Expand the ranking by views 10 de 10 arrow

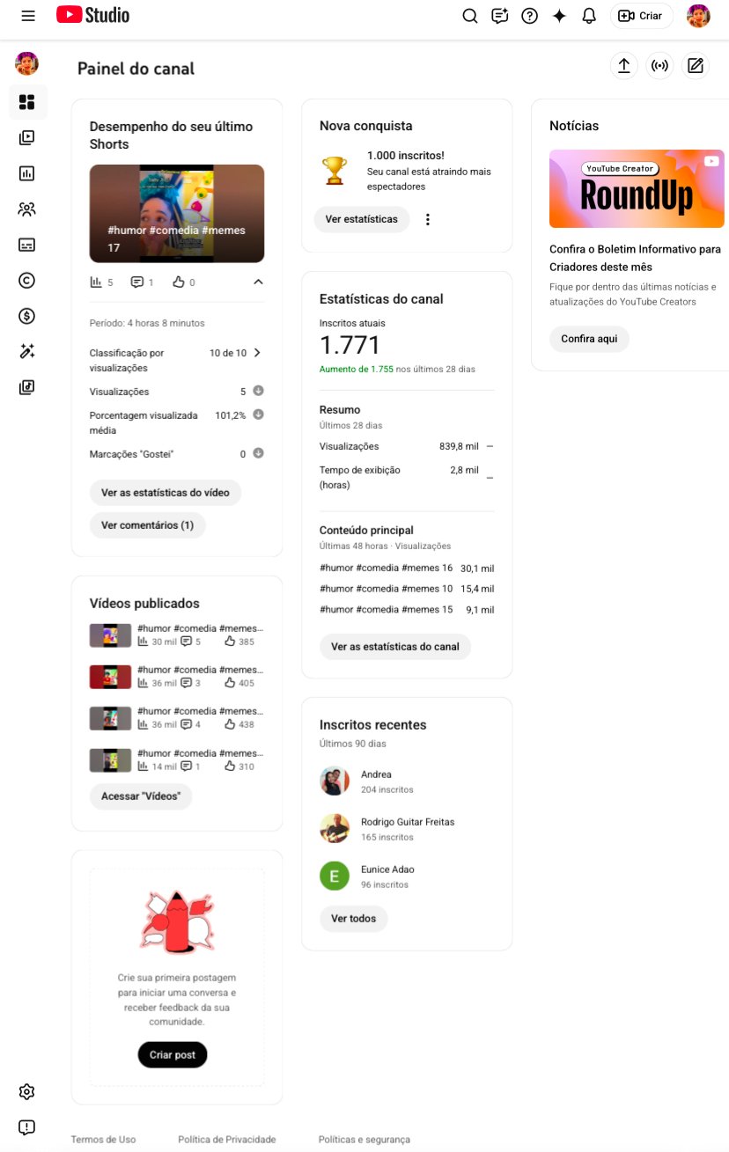(x=257, y=353)
